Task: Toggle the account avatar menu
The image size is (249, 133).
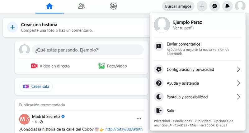Action: (x=240, y=6)
